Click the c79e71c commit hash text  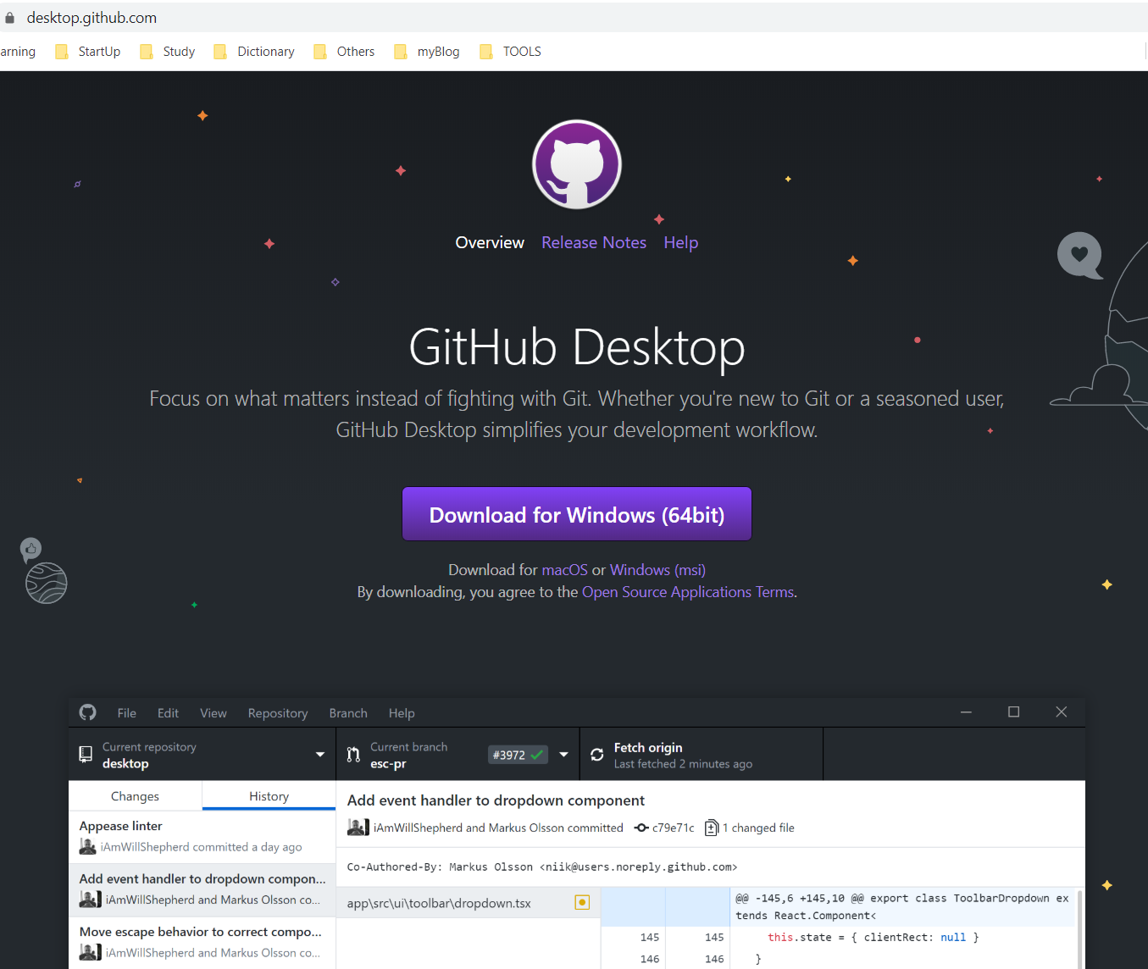point(673,828)
